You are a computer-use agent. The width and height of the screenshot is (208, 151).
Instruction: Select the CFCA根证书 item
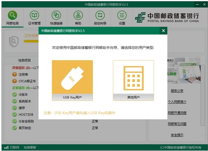click(27, 81)
